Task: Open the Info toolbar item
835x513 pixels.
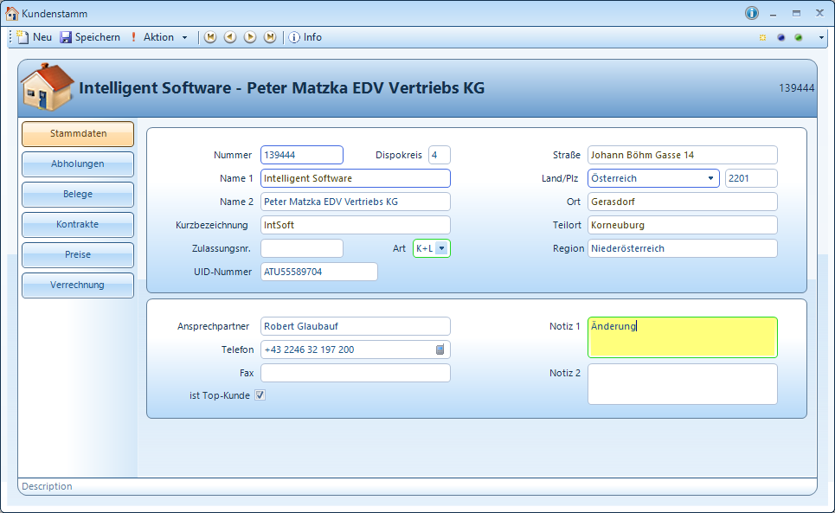Action: pos(305,37)
